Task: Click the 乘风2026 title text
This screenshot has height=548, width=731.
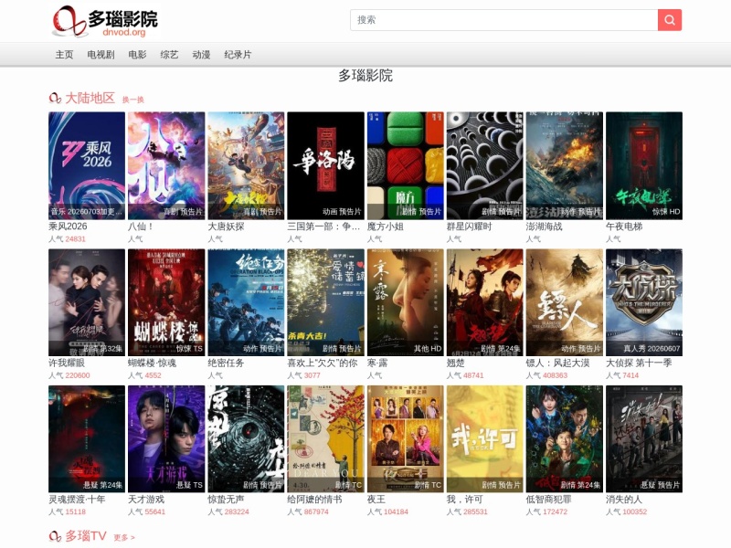Action: 68,227
